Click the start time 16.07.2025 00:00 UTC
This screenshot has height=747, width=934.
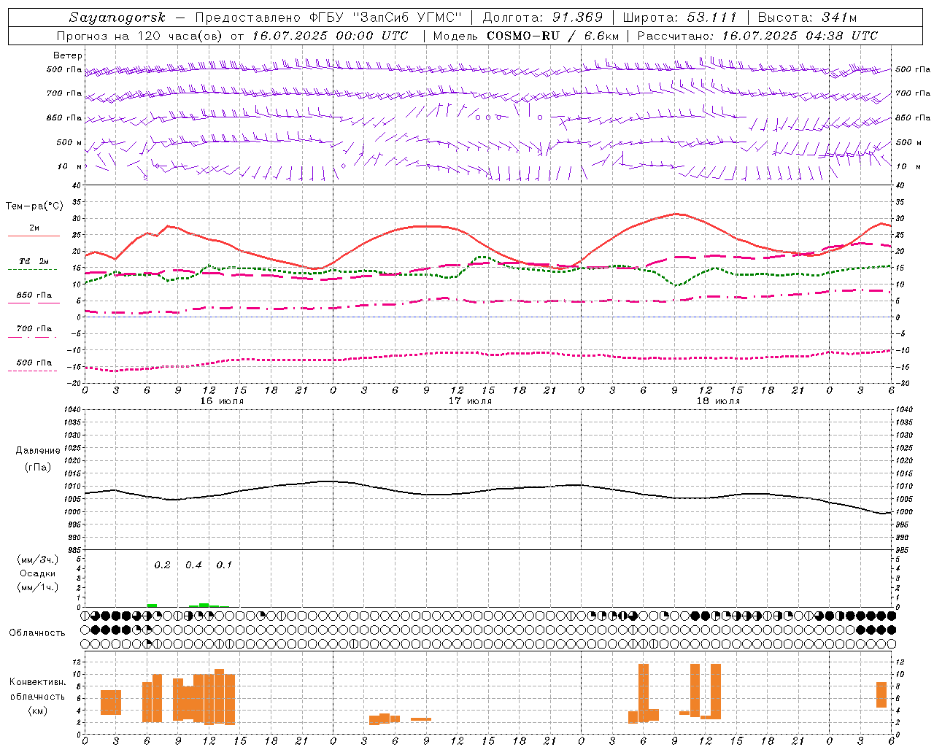pyautogui.click(x=330, y=36)
